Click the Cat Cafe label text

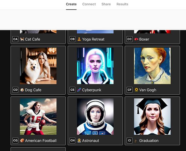pos(33,39)
